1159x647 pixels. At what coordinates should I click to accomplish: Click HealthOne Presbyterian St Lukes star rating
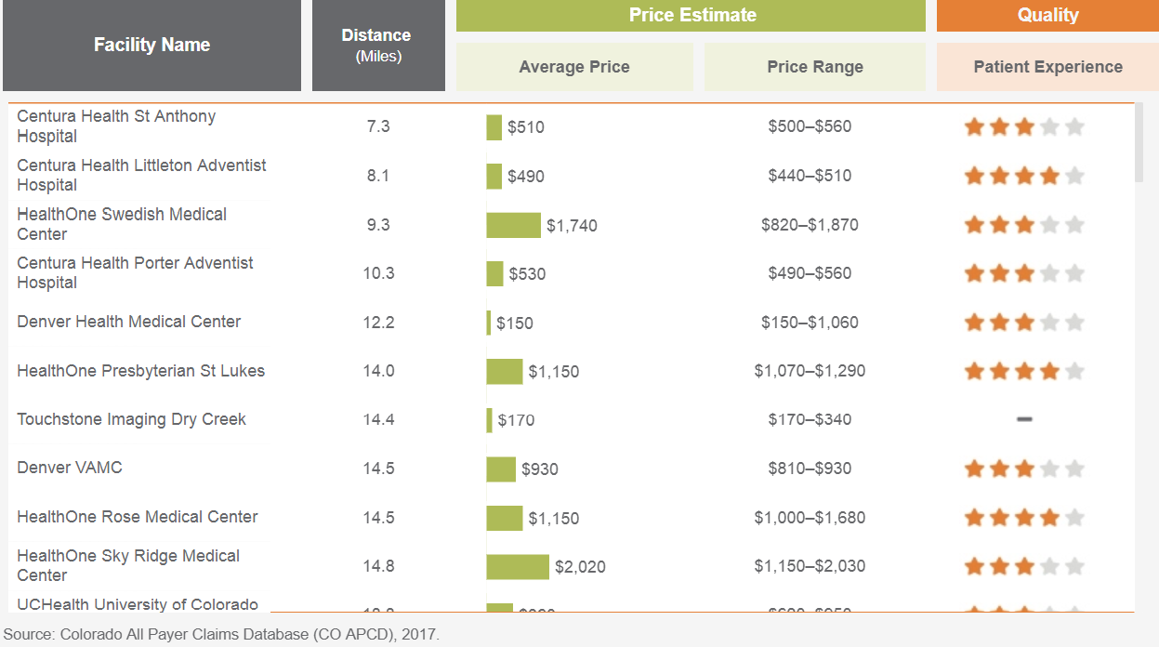pyautogui.click(x=1024, y=372)
